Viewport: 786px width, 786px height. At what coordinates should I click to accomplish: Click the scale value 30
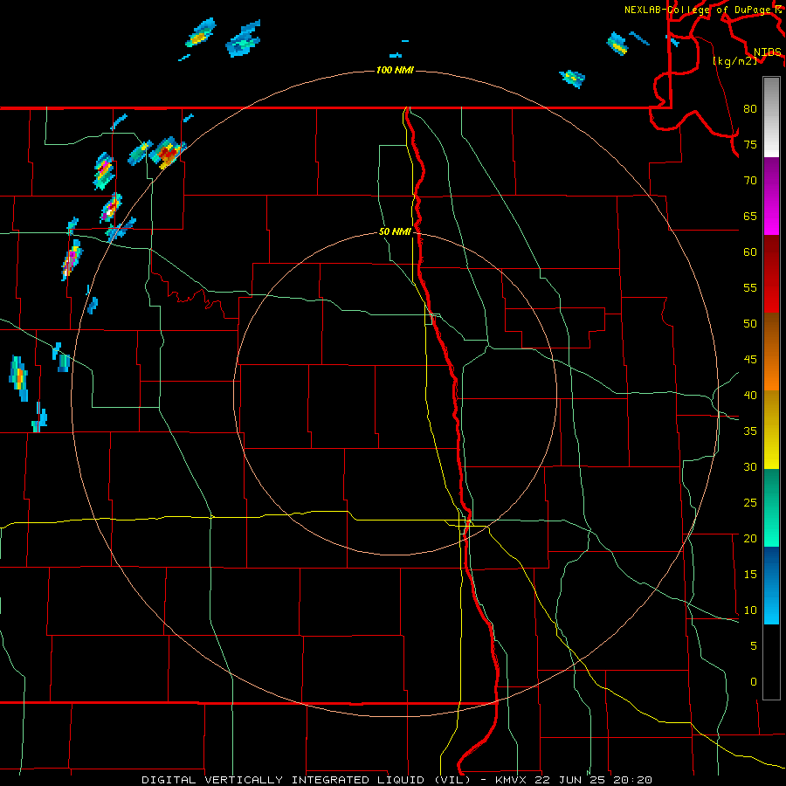click(x=750, y=466)
